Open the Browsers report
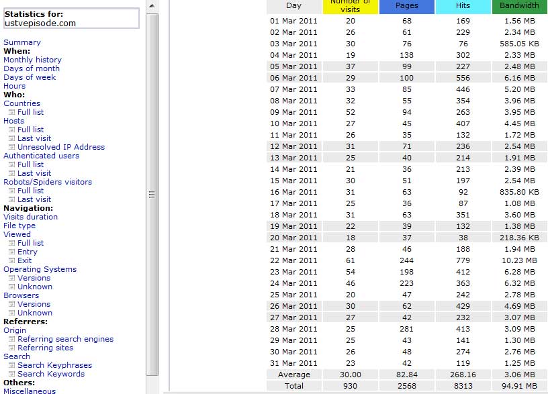Screen dimensions: 548x394 [x=21, y=295]
